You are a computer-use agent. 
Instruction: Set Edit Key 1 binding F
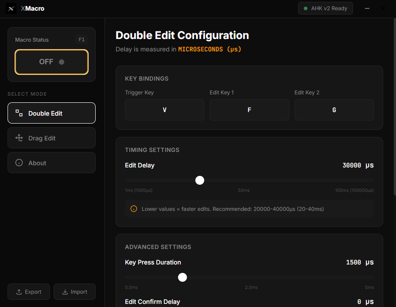pos(249,110)
